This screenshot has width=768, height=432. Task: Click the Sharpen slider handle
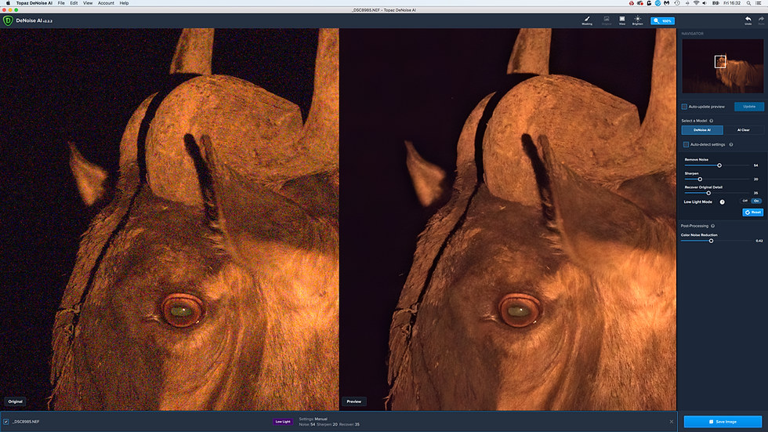[x=700, y=180]
